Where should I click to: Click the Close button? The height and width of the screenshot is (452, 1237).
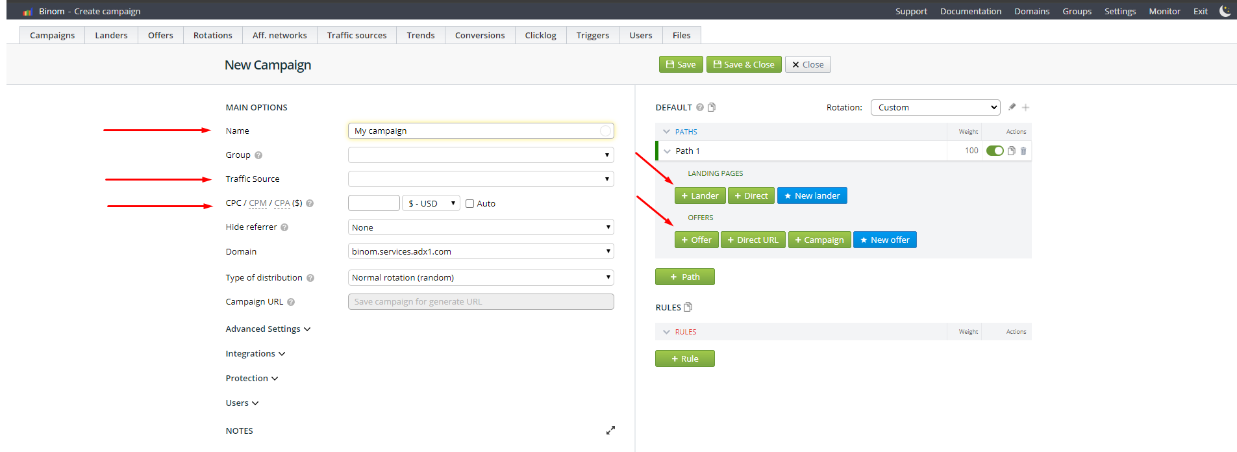click(x=808, y=64)
